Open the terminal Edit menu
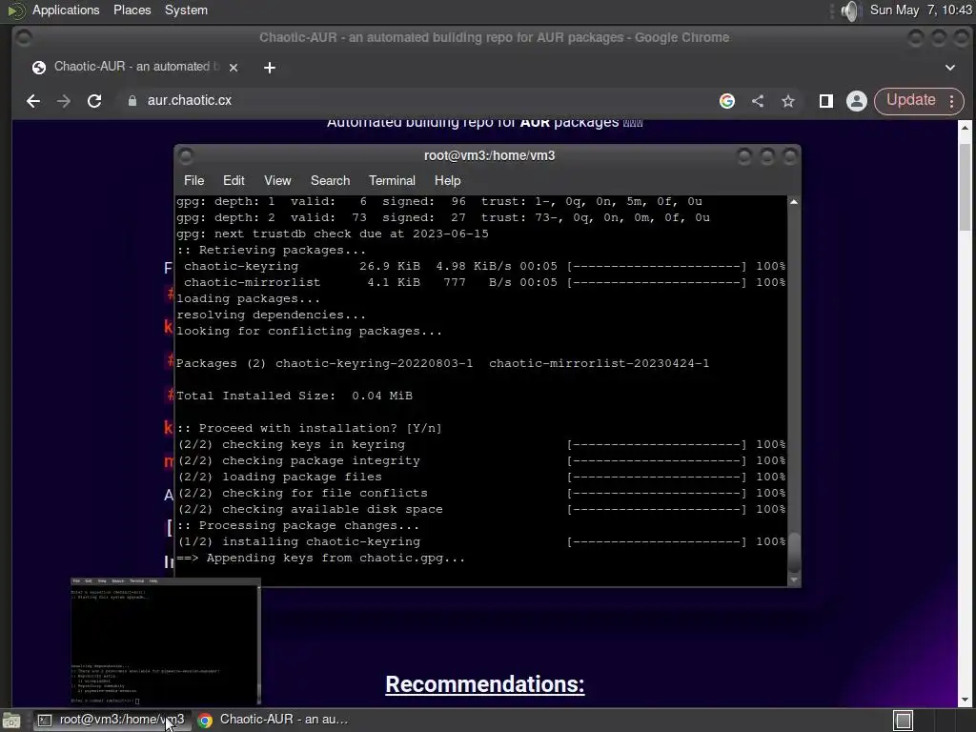Image resolution: width=976 pixels, height=732 pixels. [x=234, y=180]
